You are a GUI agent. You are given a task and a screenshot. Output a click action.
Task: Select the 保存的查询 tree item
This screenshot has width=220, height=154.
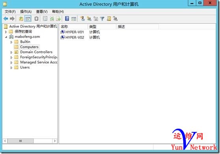[x=23, y=32]
